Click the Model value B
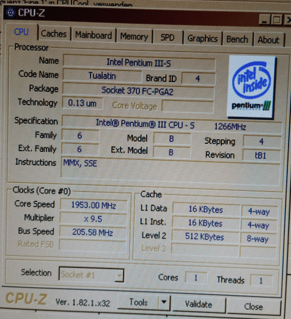Screen dimensions: 291x319 [172, 139]
